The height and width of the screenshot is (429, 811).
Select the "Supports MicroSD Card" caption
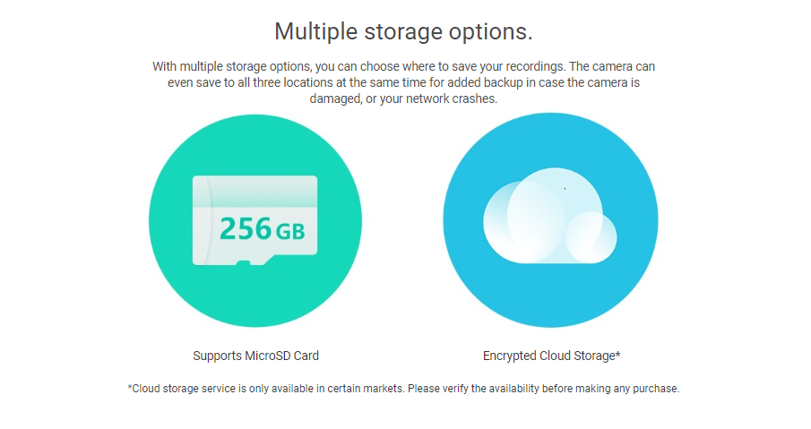(255, 356)
